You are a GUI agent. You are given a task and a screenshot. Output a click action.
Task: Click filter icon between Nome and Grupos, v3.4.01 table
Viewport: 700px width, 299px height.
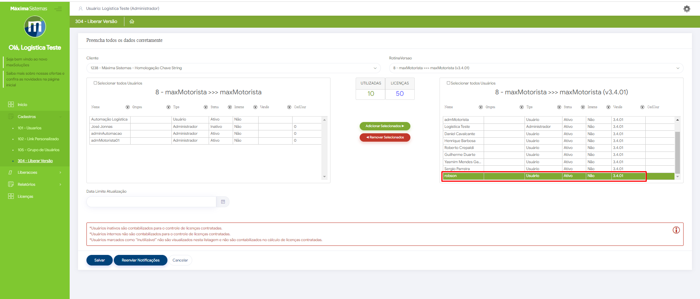481,107
